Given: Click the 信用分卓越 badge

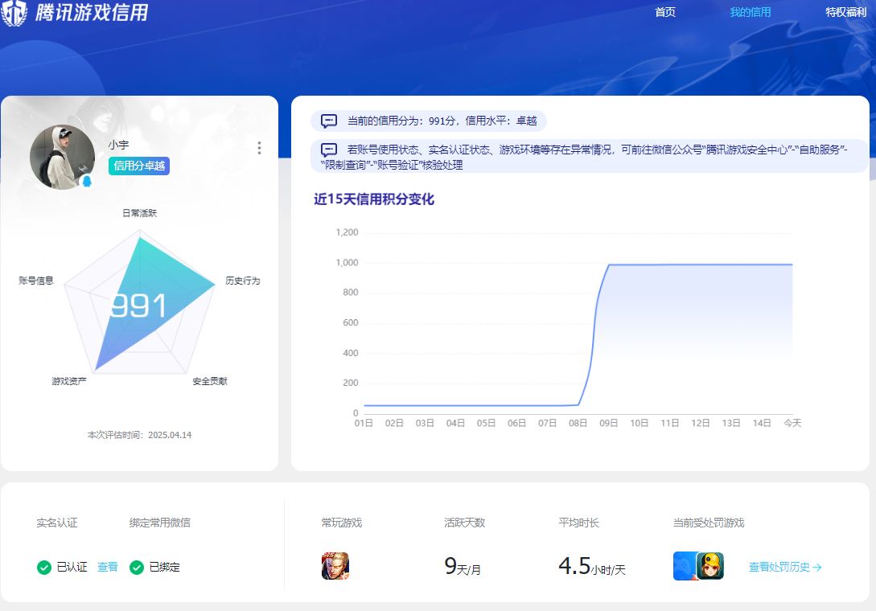Looking at the screenshot, I should 139,166.
